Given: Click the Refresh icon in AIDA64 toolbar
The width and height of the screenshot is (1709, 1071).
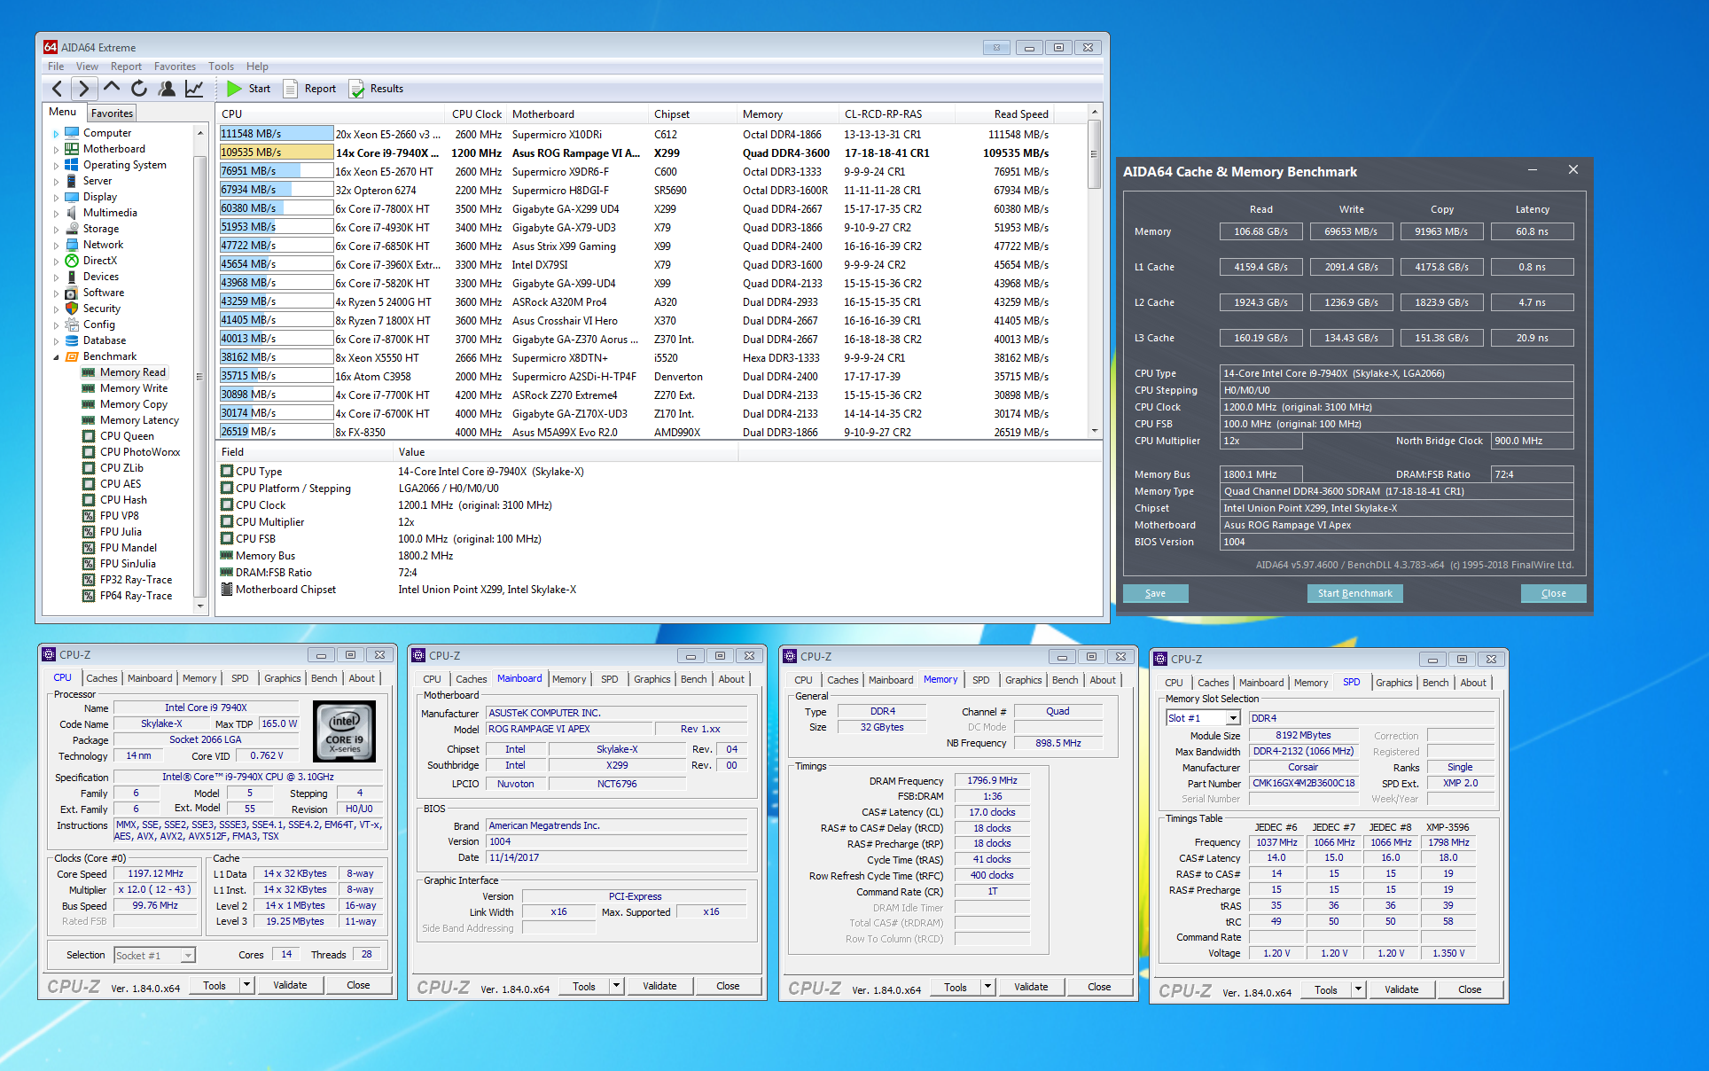Looking at the screenshot, I should (x=139, y=89).
